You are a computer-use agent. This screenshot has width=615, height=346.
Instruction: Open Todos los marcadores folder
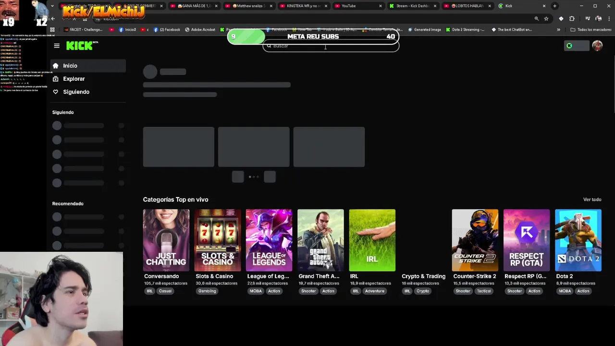coord(590,29)
